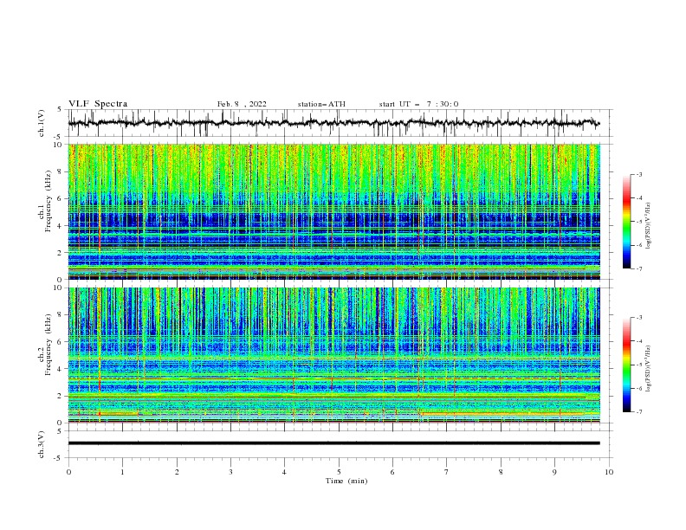Click the ch.3 black voltage trace
686x530 pixels.
(x=334, y=443)
